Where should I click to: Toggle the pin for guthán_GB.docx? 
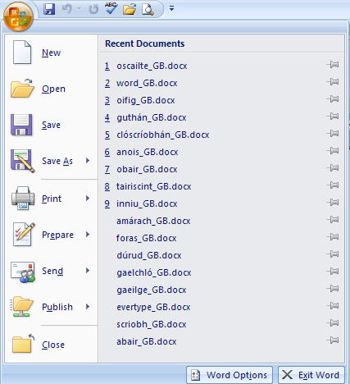333,117
